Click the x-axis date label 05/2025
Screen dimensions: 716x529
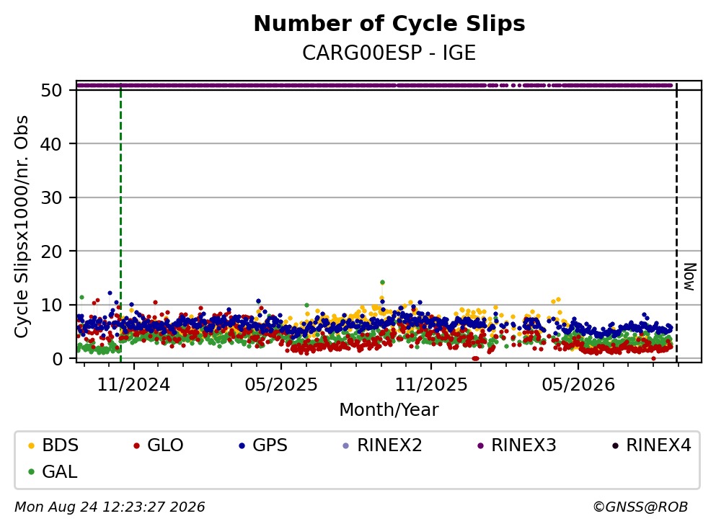click(281, 385)
